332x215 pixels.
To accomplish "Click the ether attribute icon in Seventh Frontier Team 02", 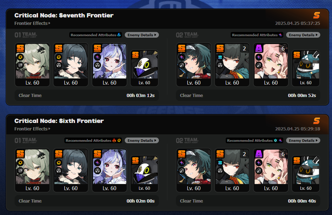I will click(280, 35).
